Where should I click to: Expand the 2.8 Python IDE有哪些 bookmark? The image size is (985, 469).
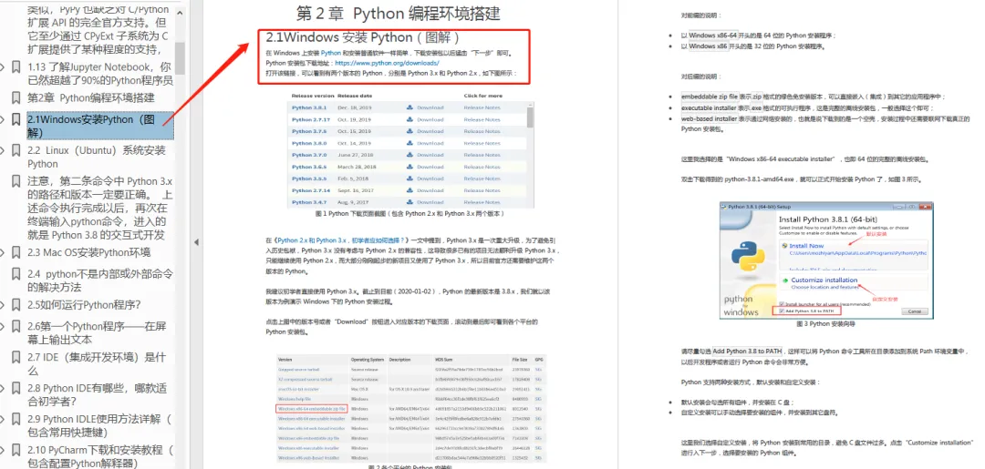coord(3,388)
